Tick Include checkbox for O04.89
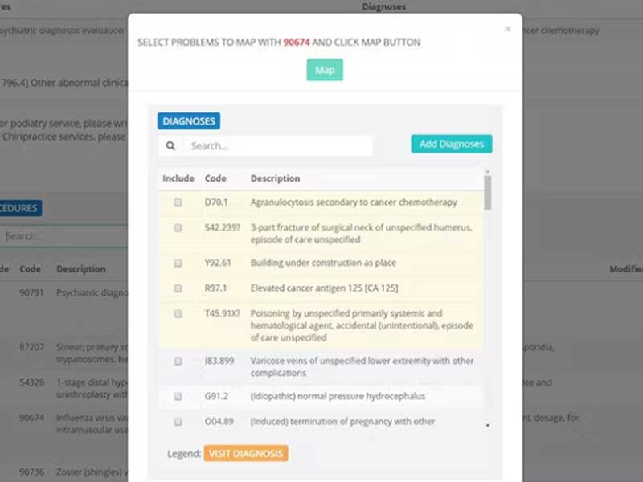The height and width of the screenshot is (482, 643). coord(178,421)
